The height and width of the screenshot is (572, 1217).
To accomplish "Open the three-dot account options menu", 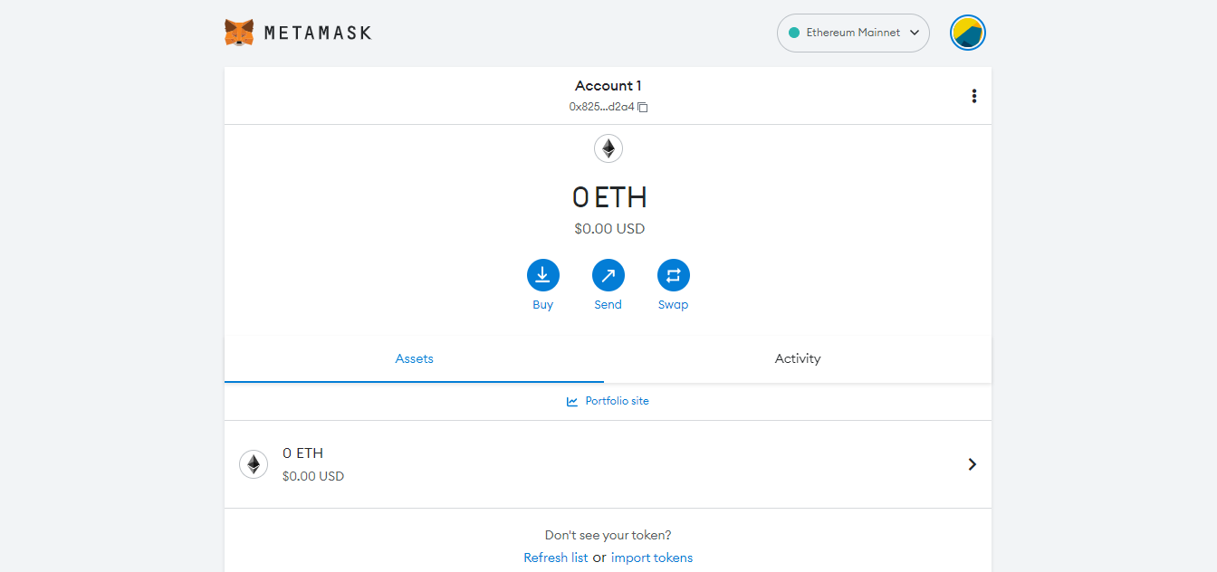I will point(973,96).
